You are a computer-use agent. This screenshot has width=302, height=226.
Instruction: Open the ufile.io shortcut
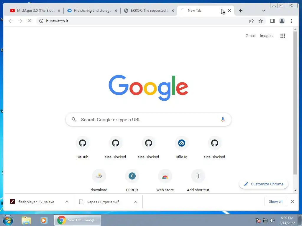tap(181, 147)
